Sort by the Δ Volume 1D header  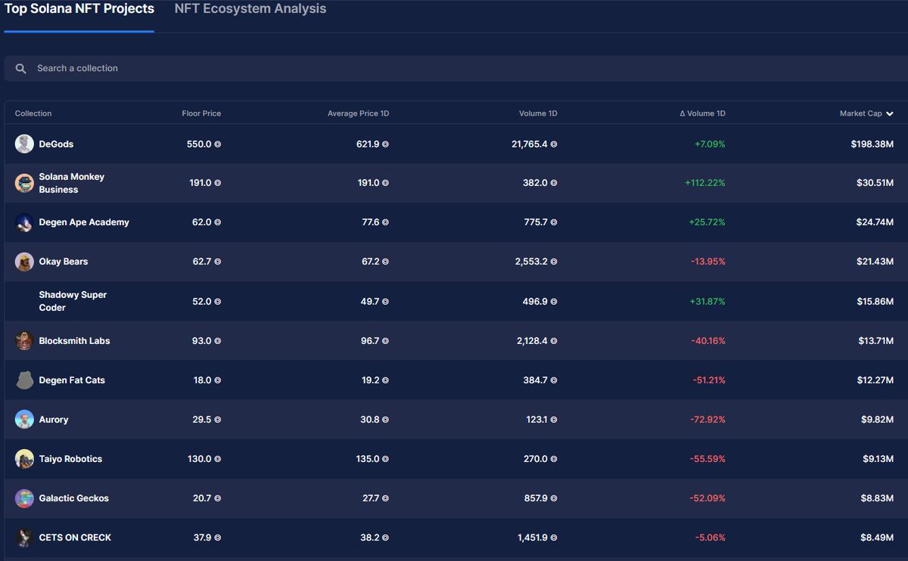pos(702,113)
